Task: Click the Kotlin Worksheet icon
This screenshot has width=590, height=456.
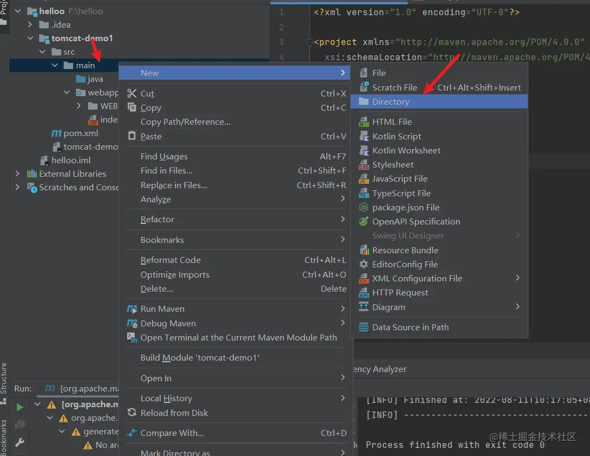Action: (x=364, y=150)
